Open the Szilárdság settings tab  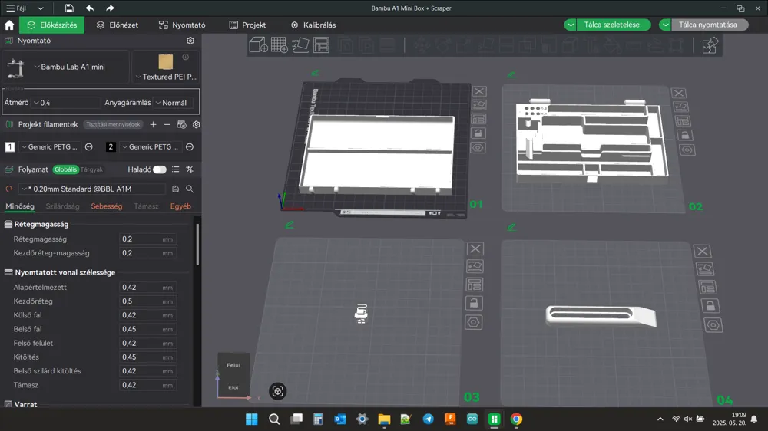(63, 206)
